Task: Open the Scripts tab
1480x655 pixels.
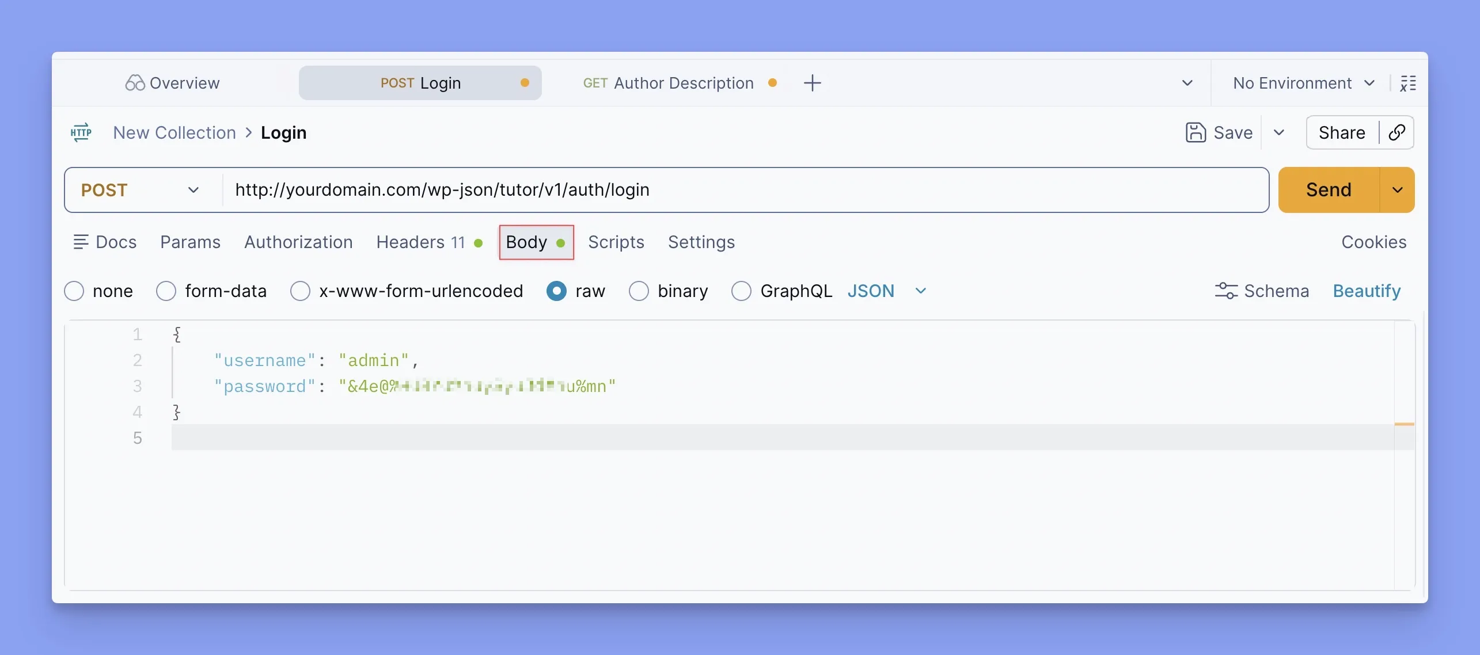Action: [x=616, y=242]
